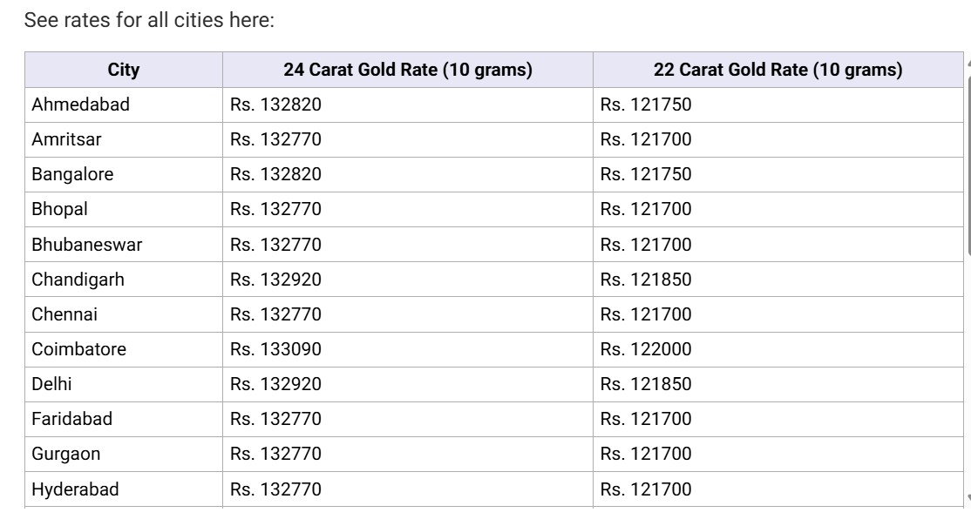
Task: Click the City column header
Action: click(124, 70)
